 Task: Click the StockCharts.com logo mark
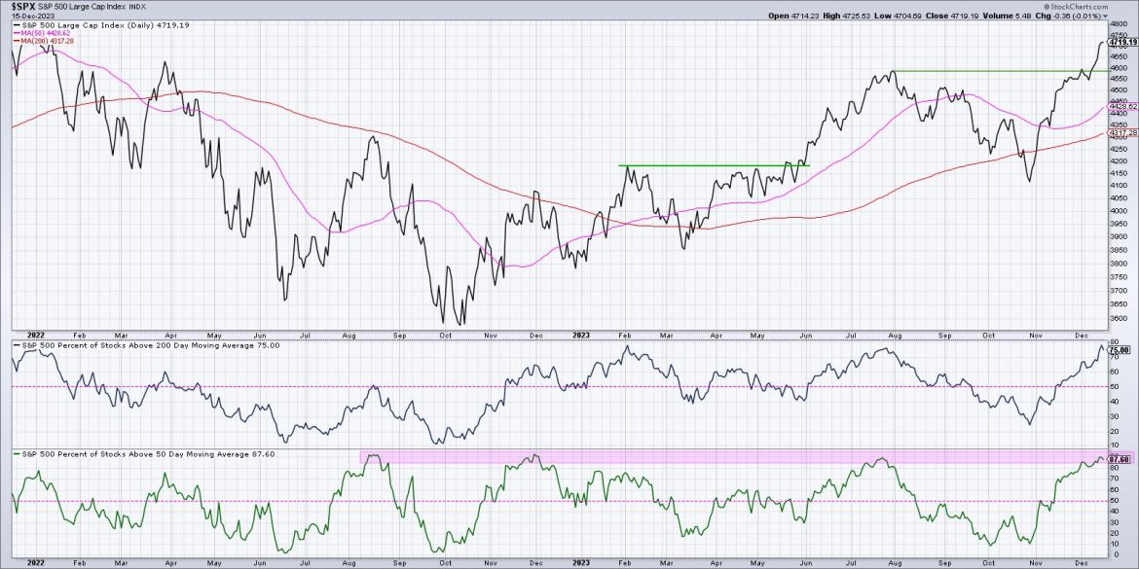coord(1047,7)
